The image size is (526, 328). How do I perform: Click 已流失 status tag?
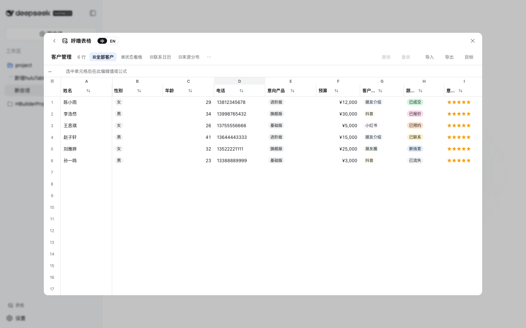(415, 161)
